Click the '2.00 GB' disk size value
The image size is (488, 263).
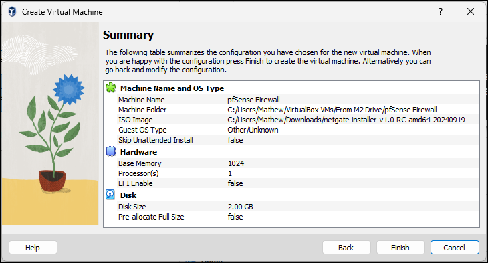(241, 207)
